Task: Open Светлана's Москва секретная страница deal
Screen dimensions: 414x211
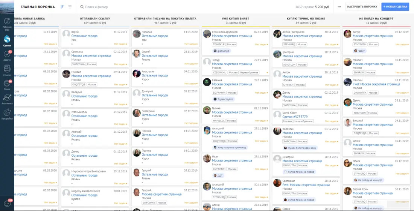Action: click(x=91, y=56)
